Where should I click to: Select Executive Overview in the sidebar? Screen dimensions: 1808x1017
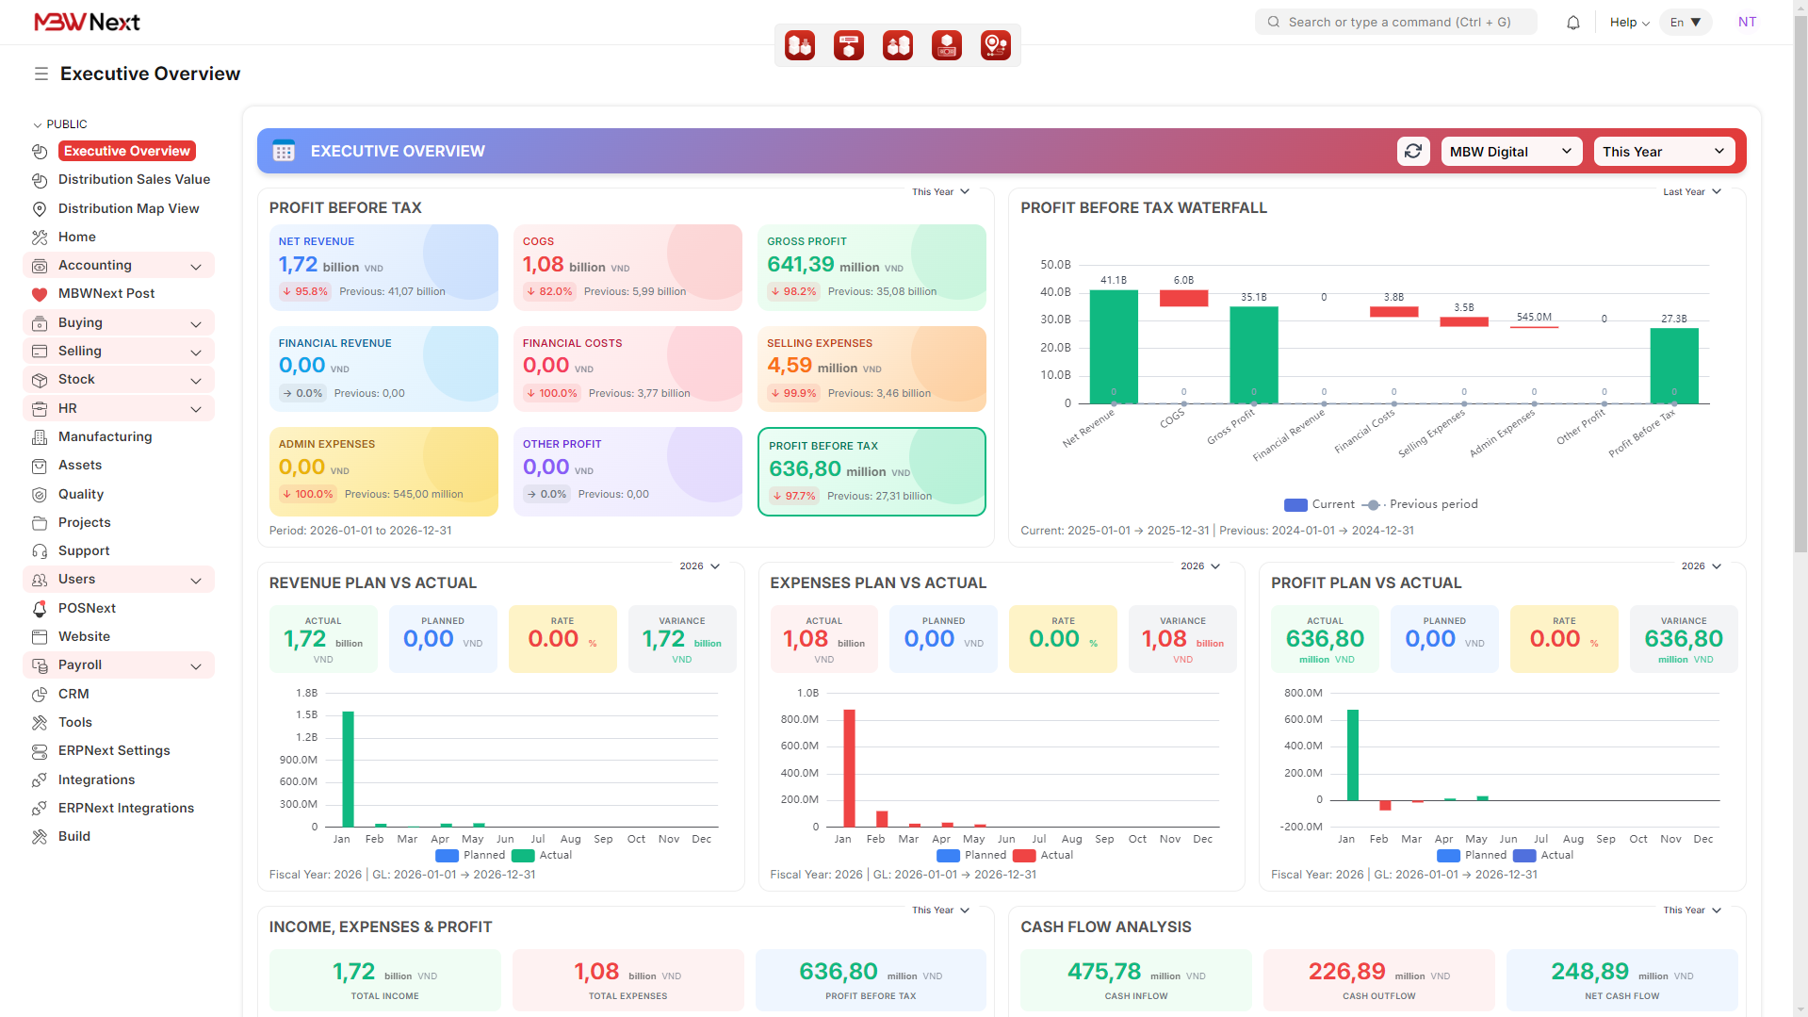(127, 151)
